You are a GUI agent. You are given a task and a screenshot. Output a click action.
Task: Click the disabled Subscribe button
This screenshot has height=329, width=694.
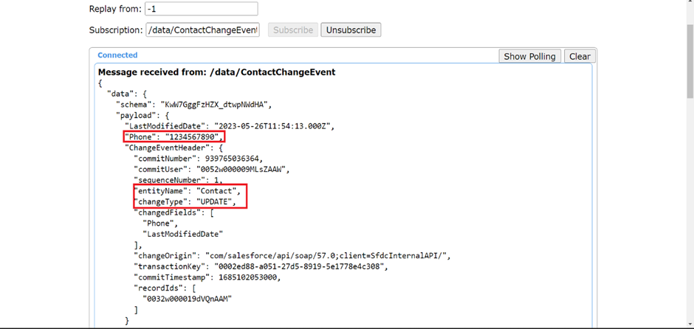click(x=293, y=30)
